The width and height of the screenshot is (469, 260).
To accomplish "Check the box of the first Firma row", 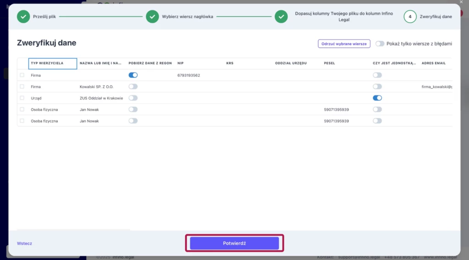I will tap(22, 75).
